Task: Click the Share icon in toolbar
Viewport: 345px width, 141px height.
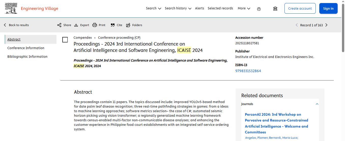Action: point(59,25)
